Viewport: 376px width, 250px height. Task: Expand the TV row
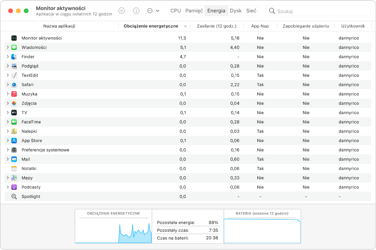coord(8,112)
